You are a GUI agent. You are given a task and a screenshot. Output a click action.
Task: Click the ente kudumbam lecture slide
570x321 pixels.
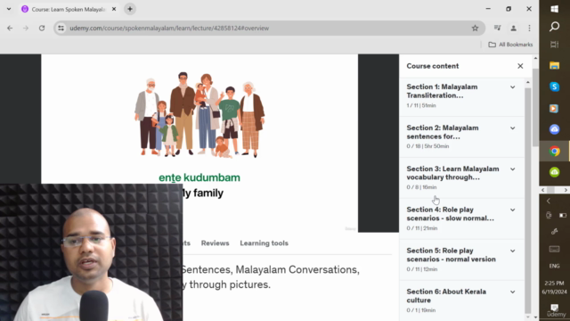(x=199, y=143)
